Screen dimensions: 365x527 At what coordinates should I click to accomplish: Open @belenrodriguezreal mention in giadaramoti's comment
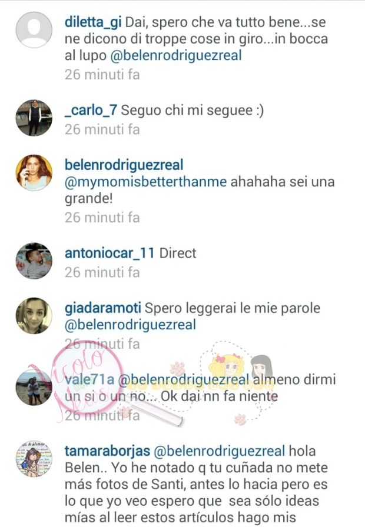[x=130, y=325]
